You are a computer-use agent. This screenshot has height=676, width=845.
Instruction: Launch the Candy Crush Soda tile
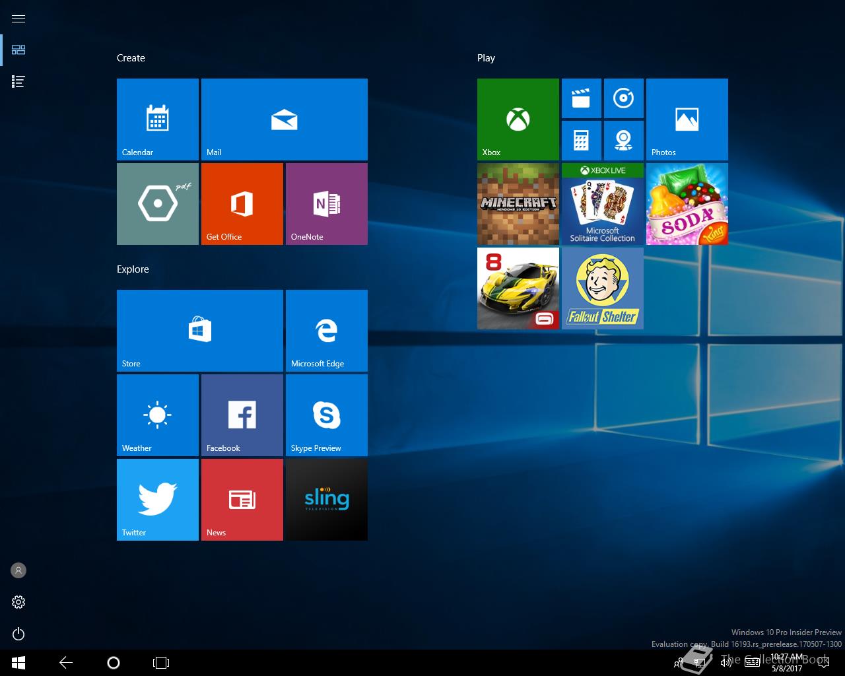point(687,204)
